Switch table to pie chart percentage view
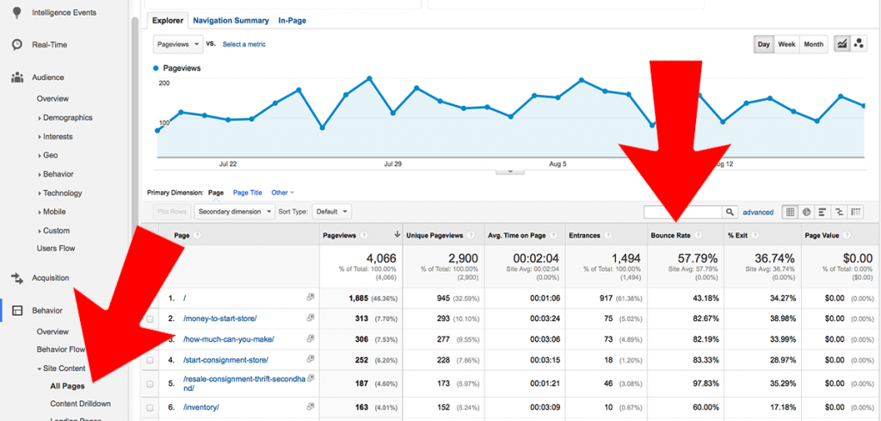 [x=807, y=212]
